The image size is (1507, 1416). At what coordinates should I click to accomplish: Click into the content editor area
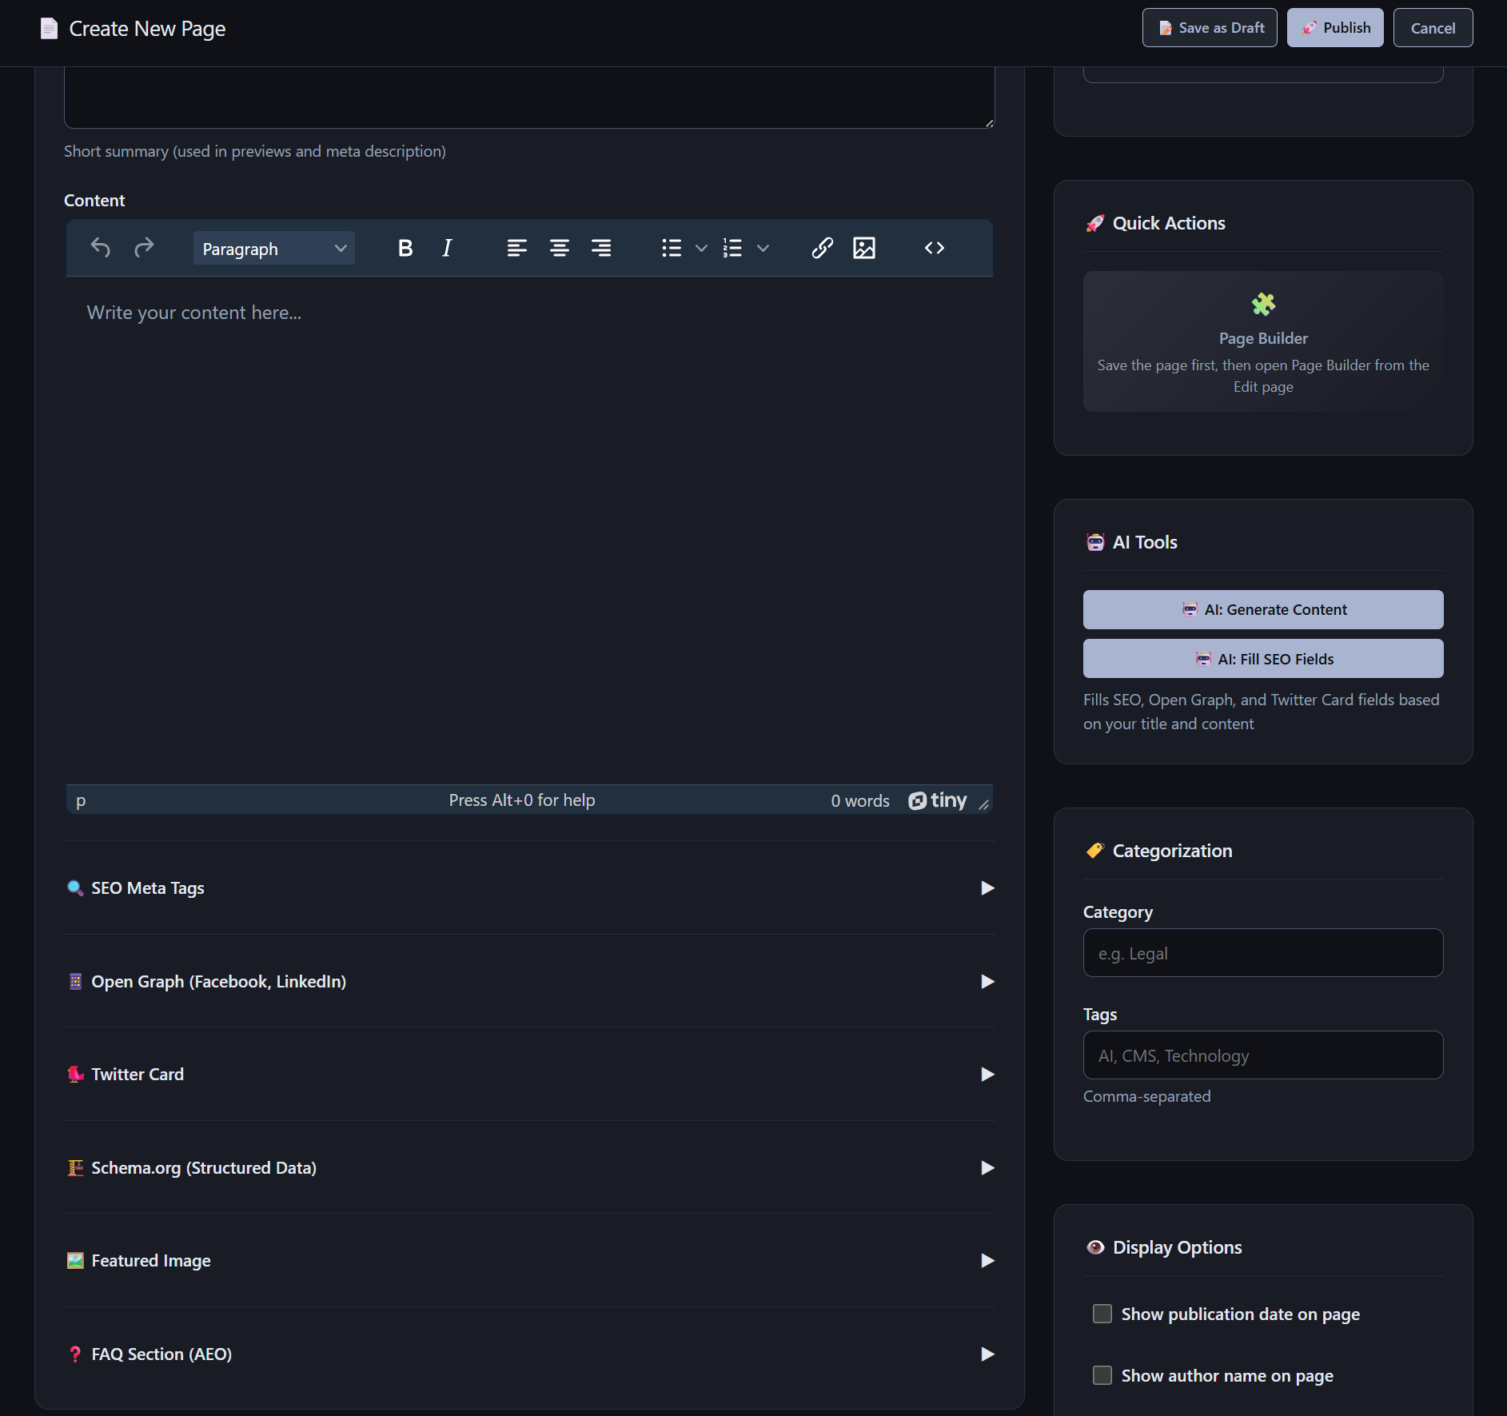pos(529,529)
